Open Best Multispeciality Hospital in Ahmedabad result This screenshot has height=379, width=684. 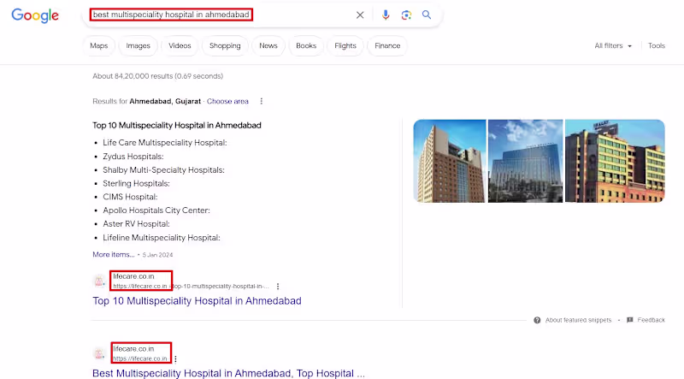click(228, 373)
